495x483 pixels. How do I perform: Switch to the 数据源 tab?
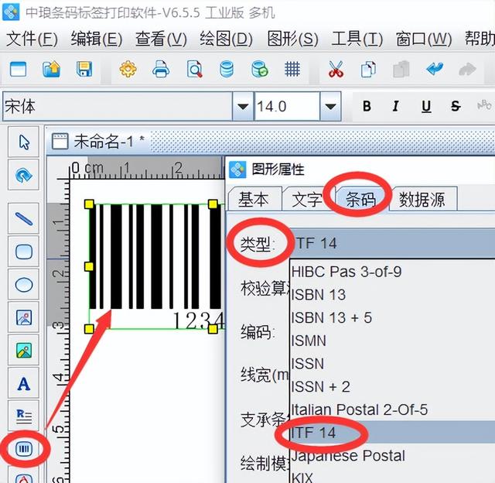click(422, 199)
